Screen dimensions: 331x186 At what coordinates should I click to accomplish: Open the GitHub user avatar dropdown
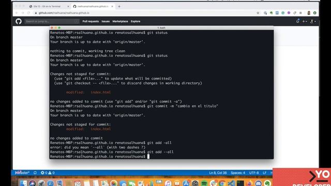pyautogui.click(x=313, y=21)
